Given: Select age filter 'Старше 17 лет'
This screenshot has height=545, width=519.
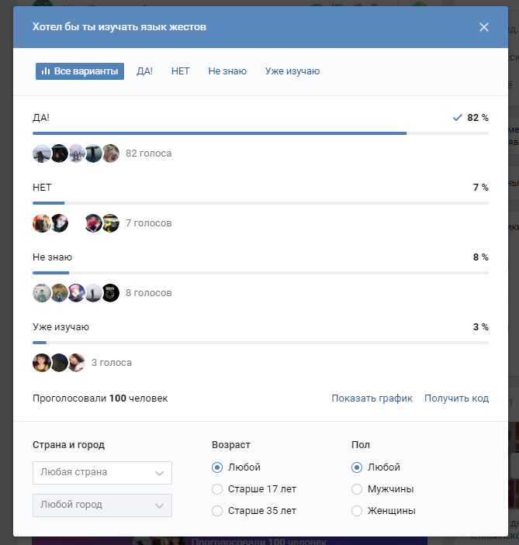Looking at the screenshot, I should 217,489.
